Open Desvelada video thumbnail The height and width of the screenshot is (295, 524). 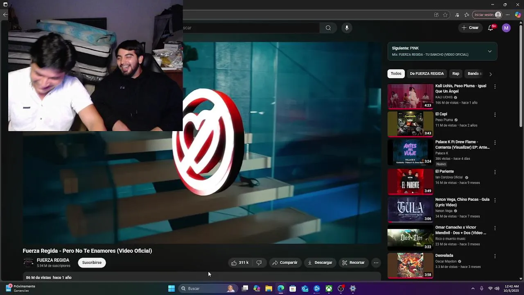point(410,265)
